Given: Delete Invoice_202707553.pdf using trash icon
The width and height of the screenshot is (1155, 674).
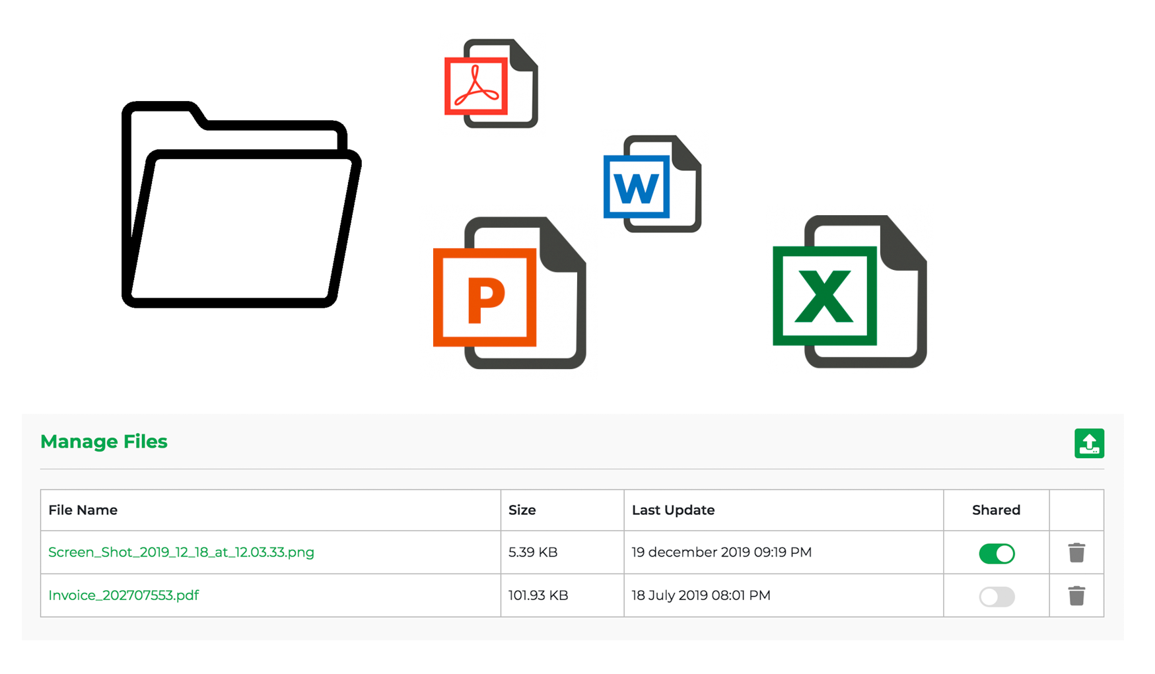Looking at the screenshot, I should pos(1076,595).
